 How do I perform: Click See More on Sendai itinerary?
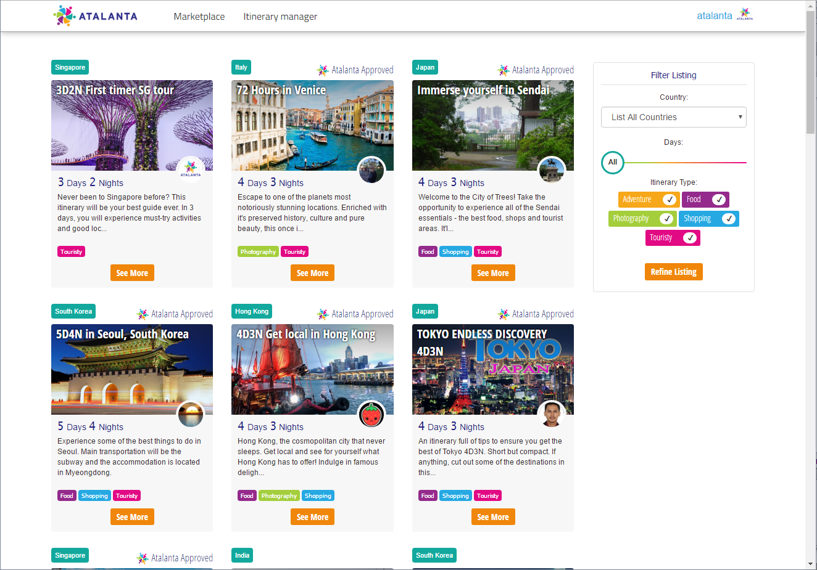[493, 273]
